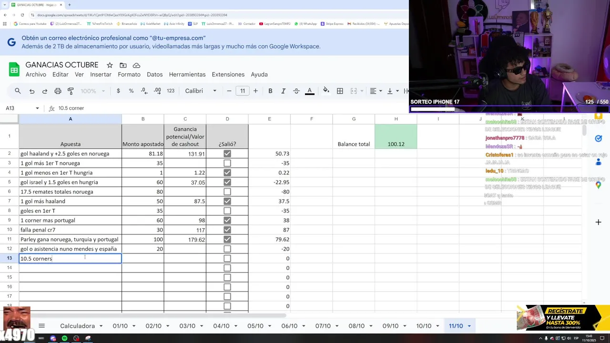Open the Archivo menu
This screenshot has height=343, width=610.
pyautogui.click(x=36, y=74)
